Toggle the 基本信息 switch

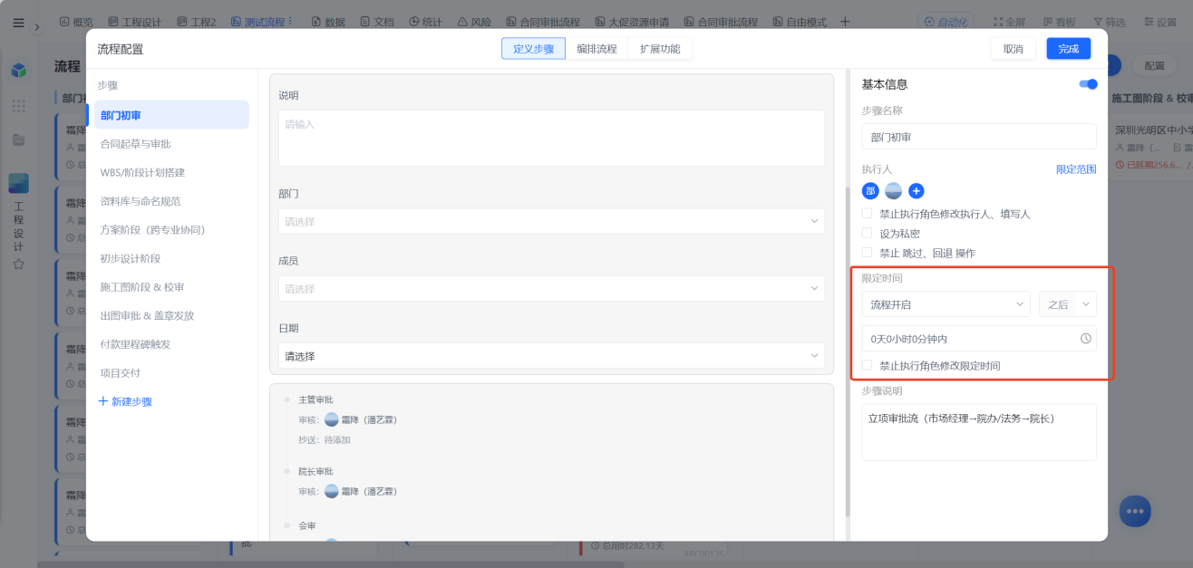[1088, 84]
